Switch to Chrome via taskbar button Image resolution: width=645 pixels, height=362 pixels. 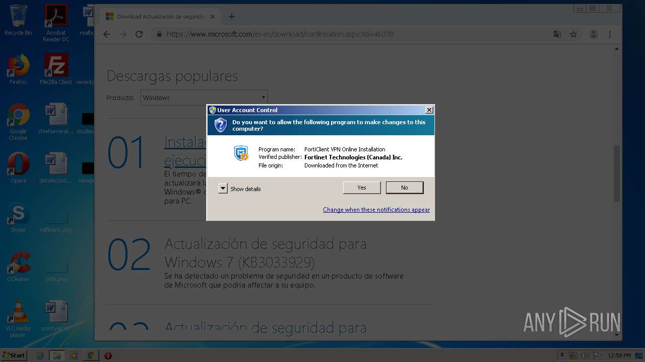91,355
